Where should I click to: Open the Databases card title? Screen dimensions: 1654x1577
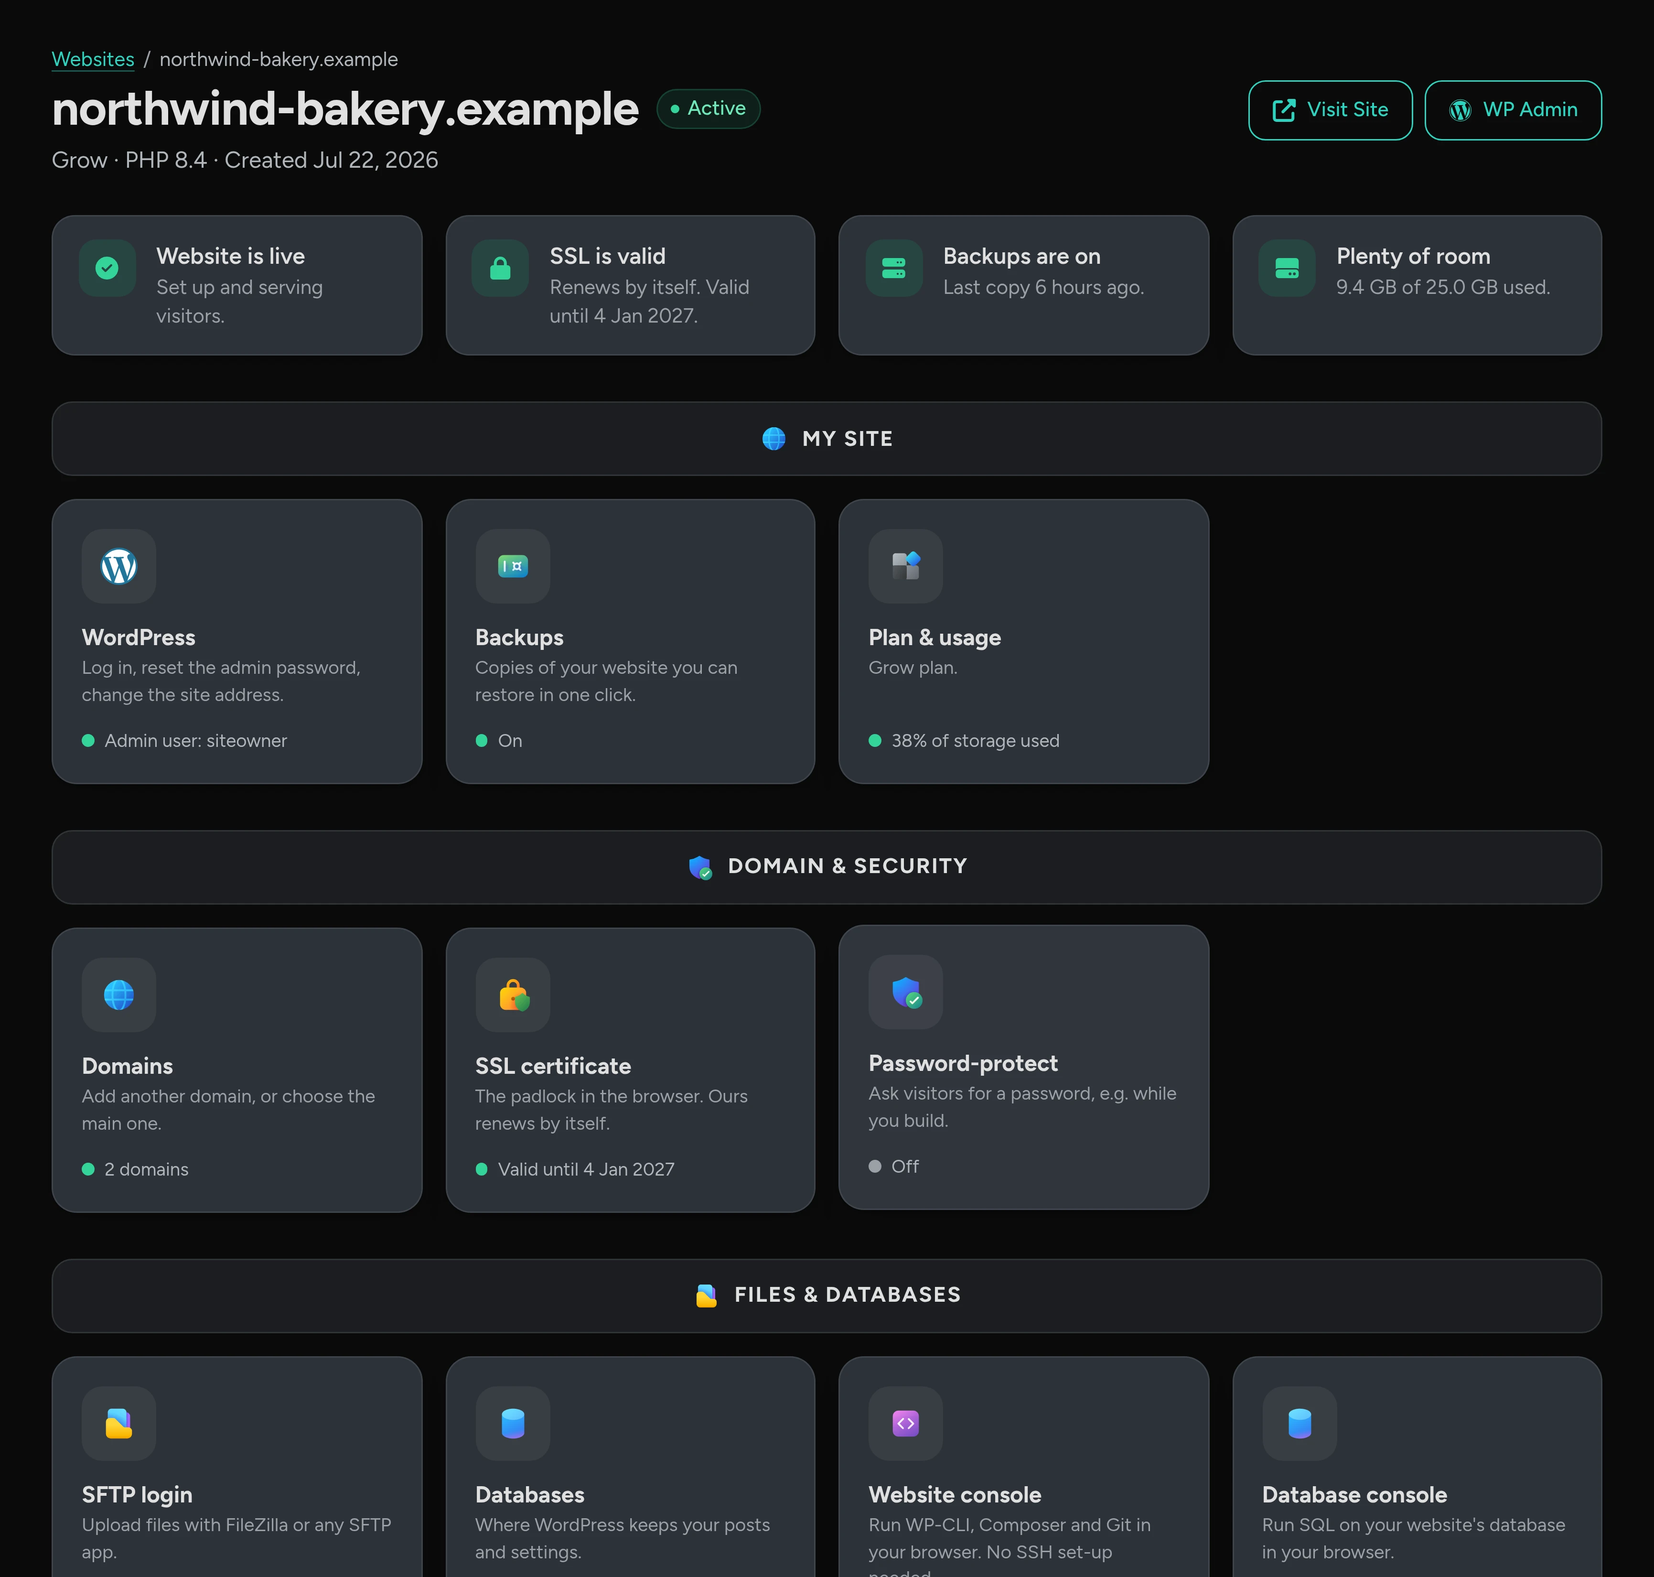529,1495
